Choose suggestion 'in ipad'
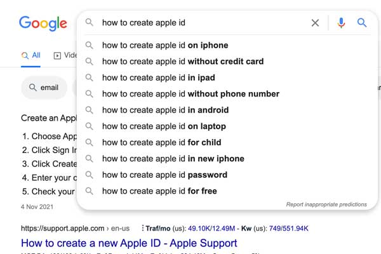The height and width of the screenshot is (254, 381). point(158,77)
